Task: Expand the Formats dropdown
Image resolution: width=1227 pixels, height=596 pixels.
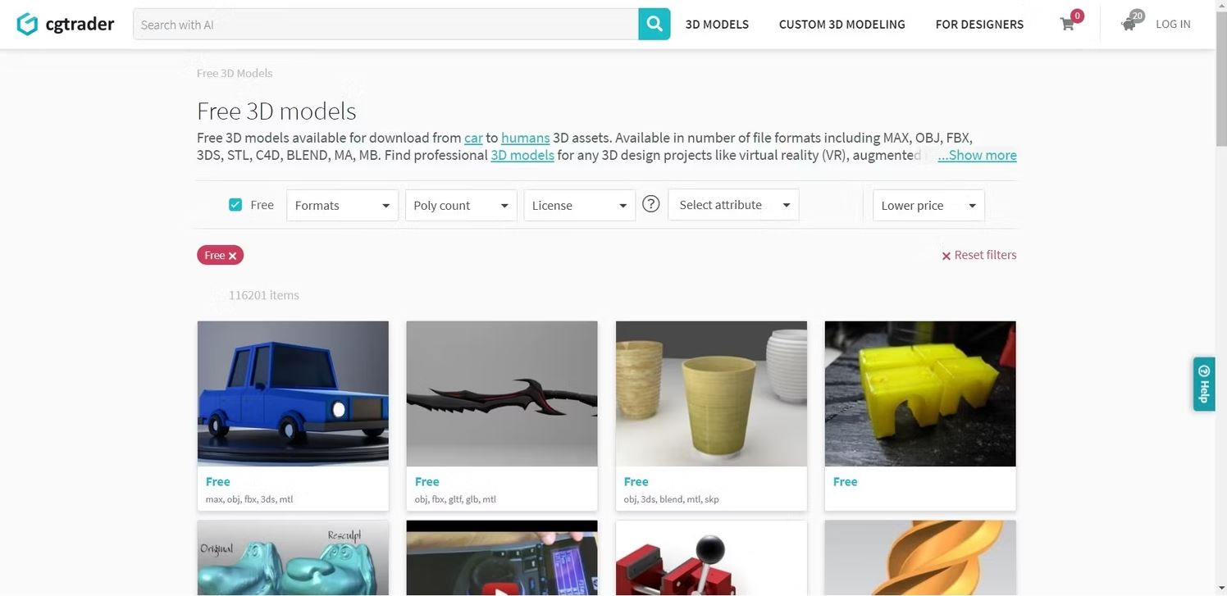Action: point(342,206)
